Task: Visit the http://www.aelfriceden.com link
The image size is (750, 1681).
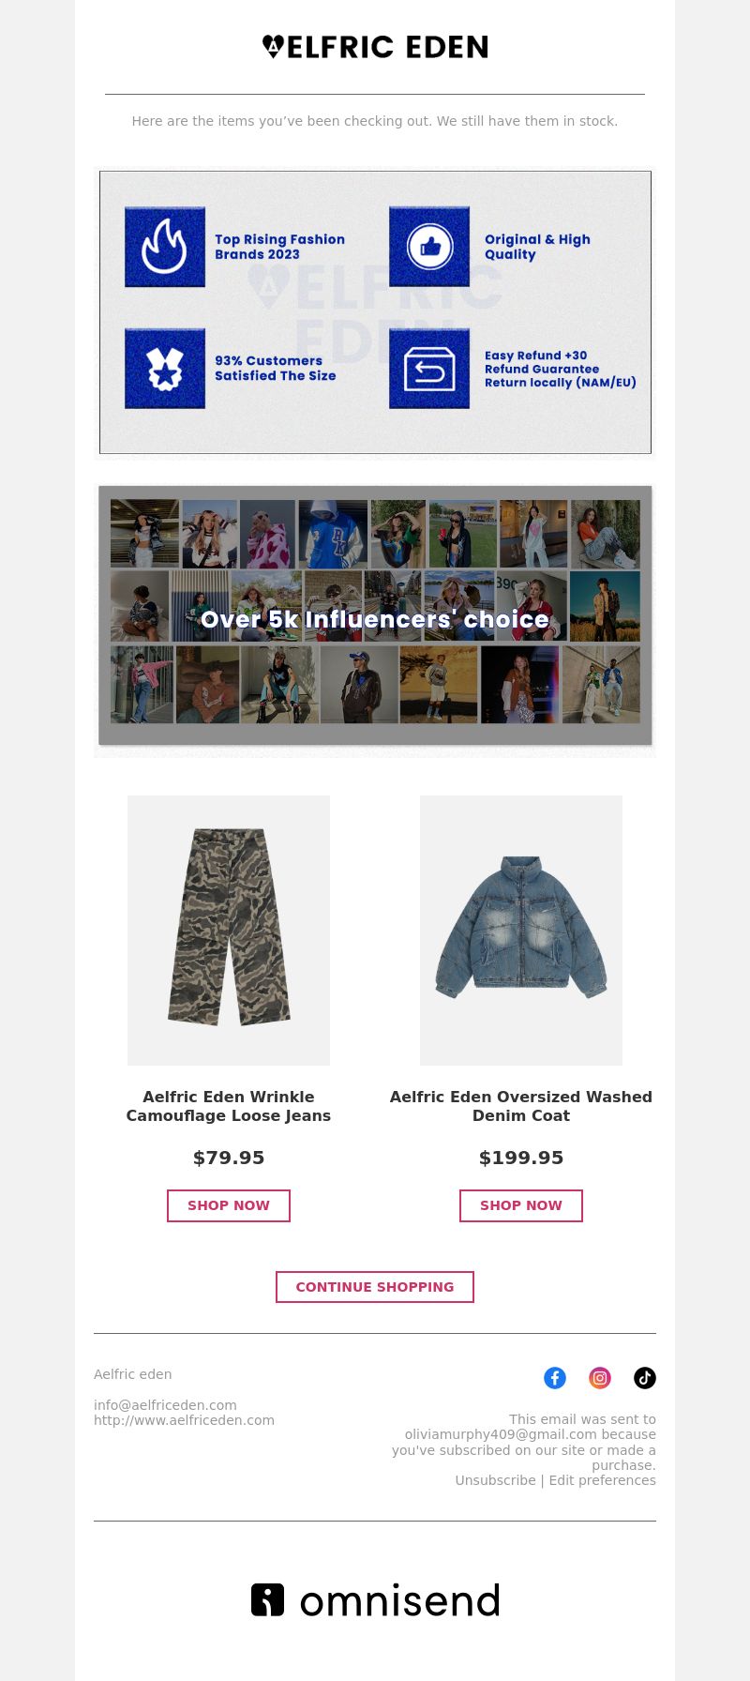Action: [x=184, y=1420]
